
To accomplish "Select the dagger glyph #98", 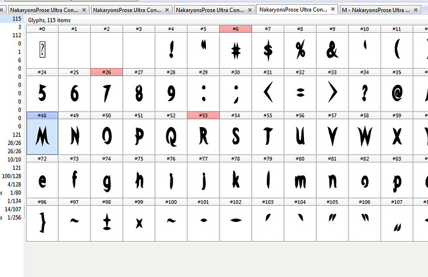I will 107,223.
